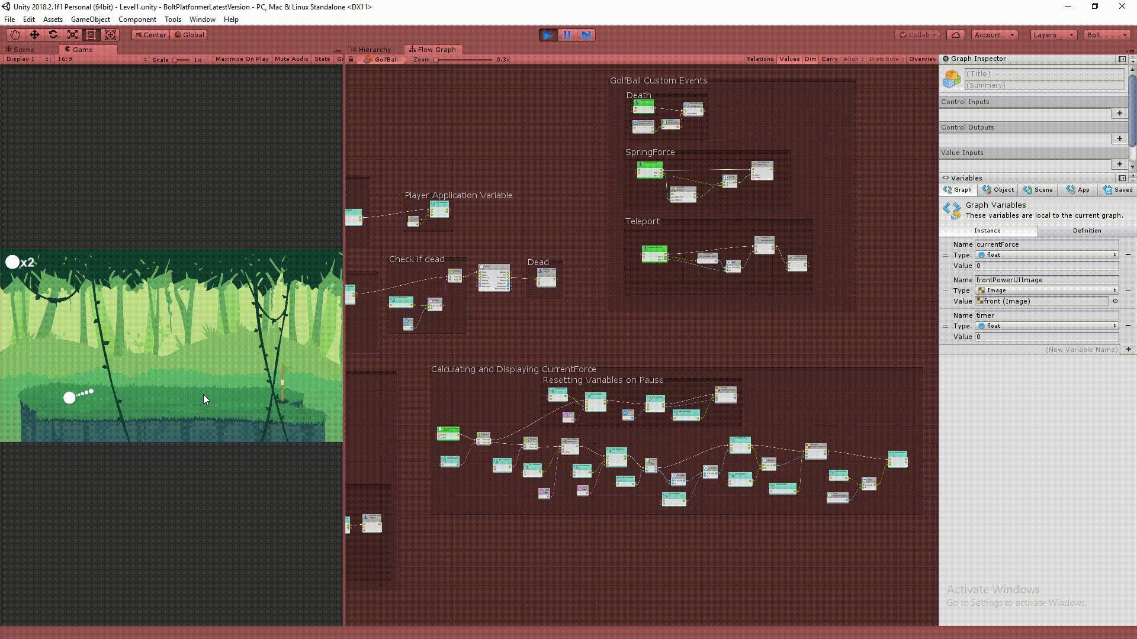This screenshot has height=639, width=1137.
Task: Select the Scale tool icon
Action: pyautogui.click(x=72, y=35)
